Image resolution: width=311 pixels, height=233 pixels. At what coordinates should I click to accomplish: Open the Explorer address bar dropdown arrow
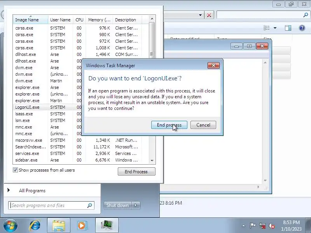coord(200,15)
